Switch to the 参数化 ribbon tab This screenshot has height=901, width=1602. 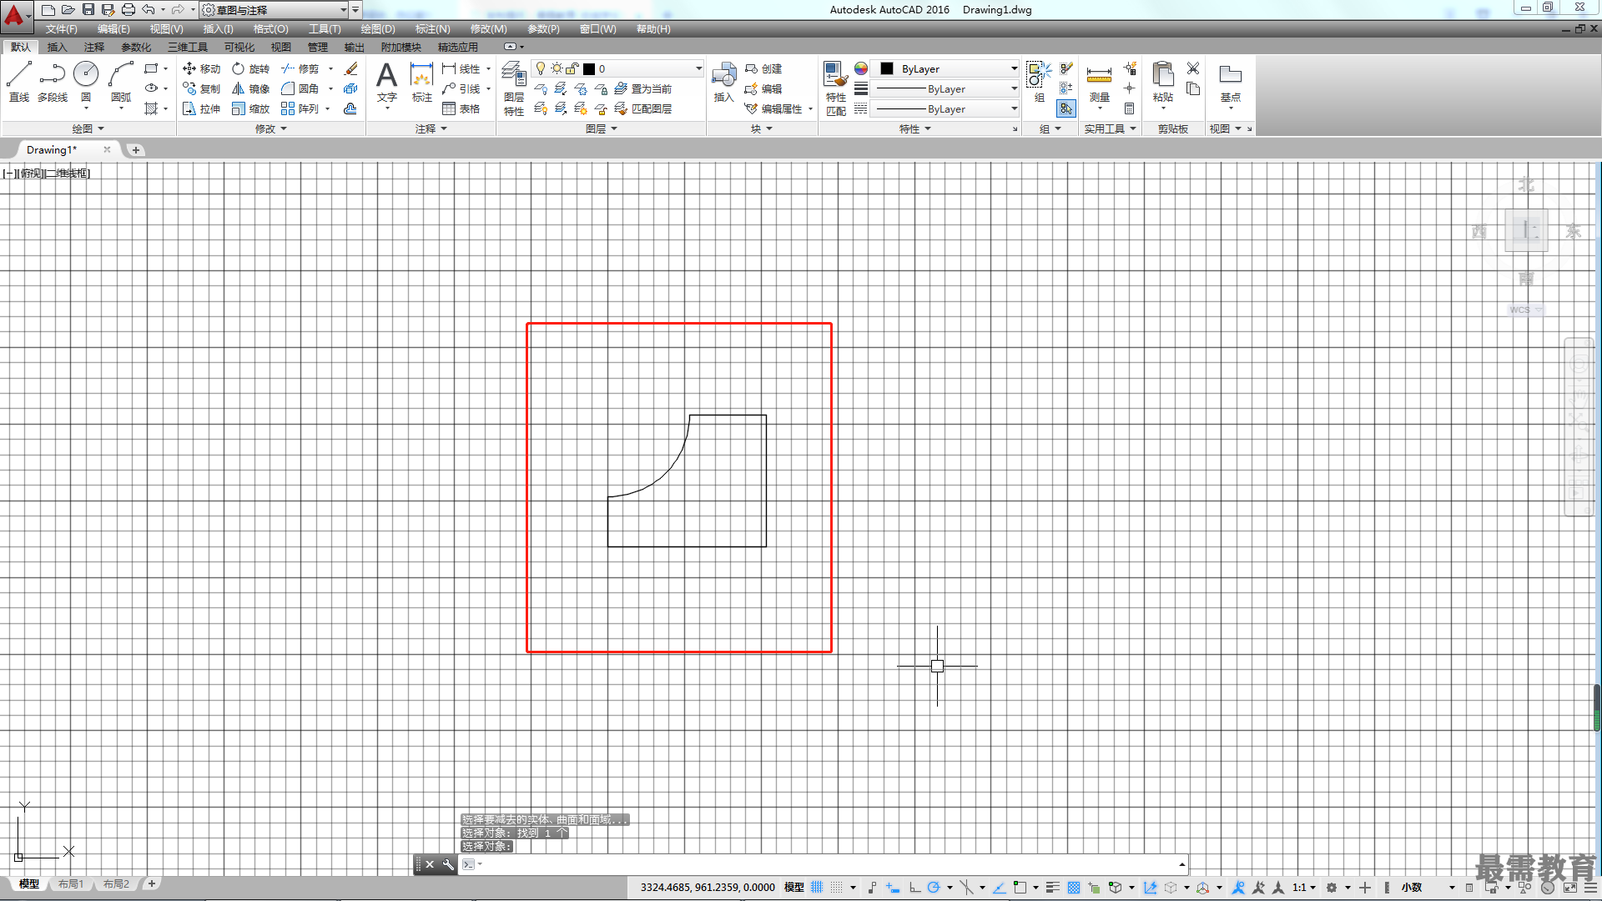(136, 48)
